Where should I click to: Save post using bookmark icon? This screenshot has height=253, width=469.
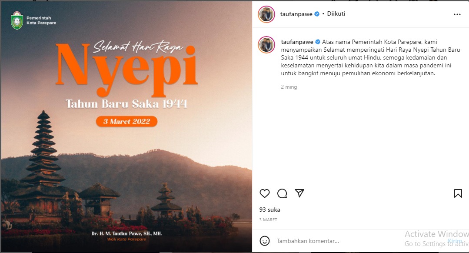click(x=458, y=193)
